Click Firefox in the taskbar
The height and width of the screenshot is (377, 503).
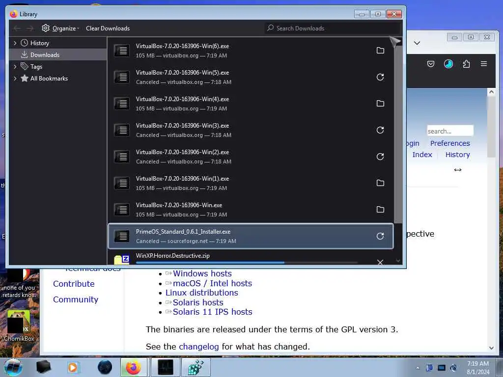click(x=134, y=367)
